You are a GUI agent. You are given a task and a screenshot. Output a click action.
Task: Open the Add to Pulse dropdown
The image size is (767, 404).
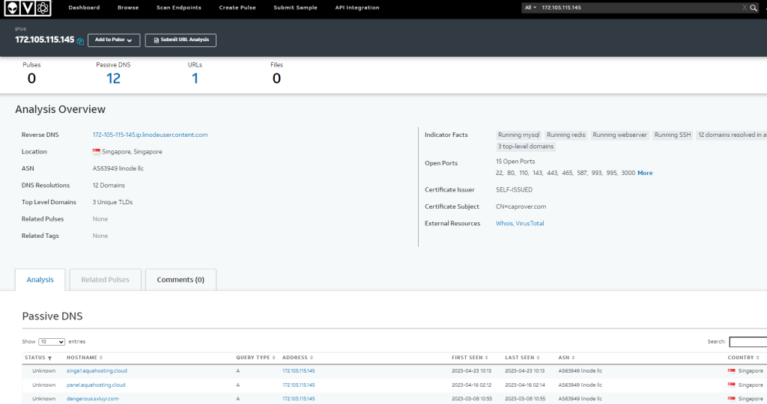[114, 40]
